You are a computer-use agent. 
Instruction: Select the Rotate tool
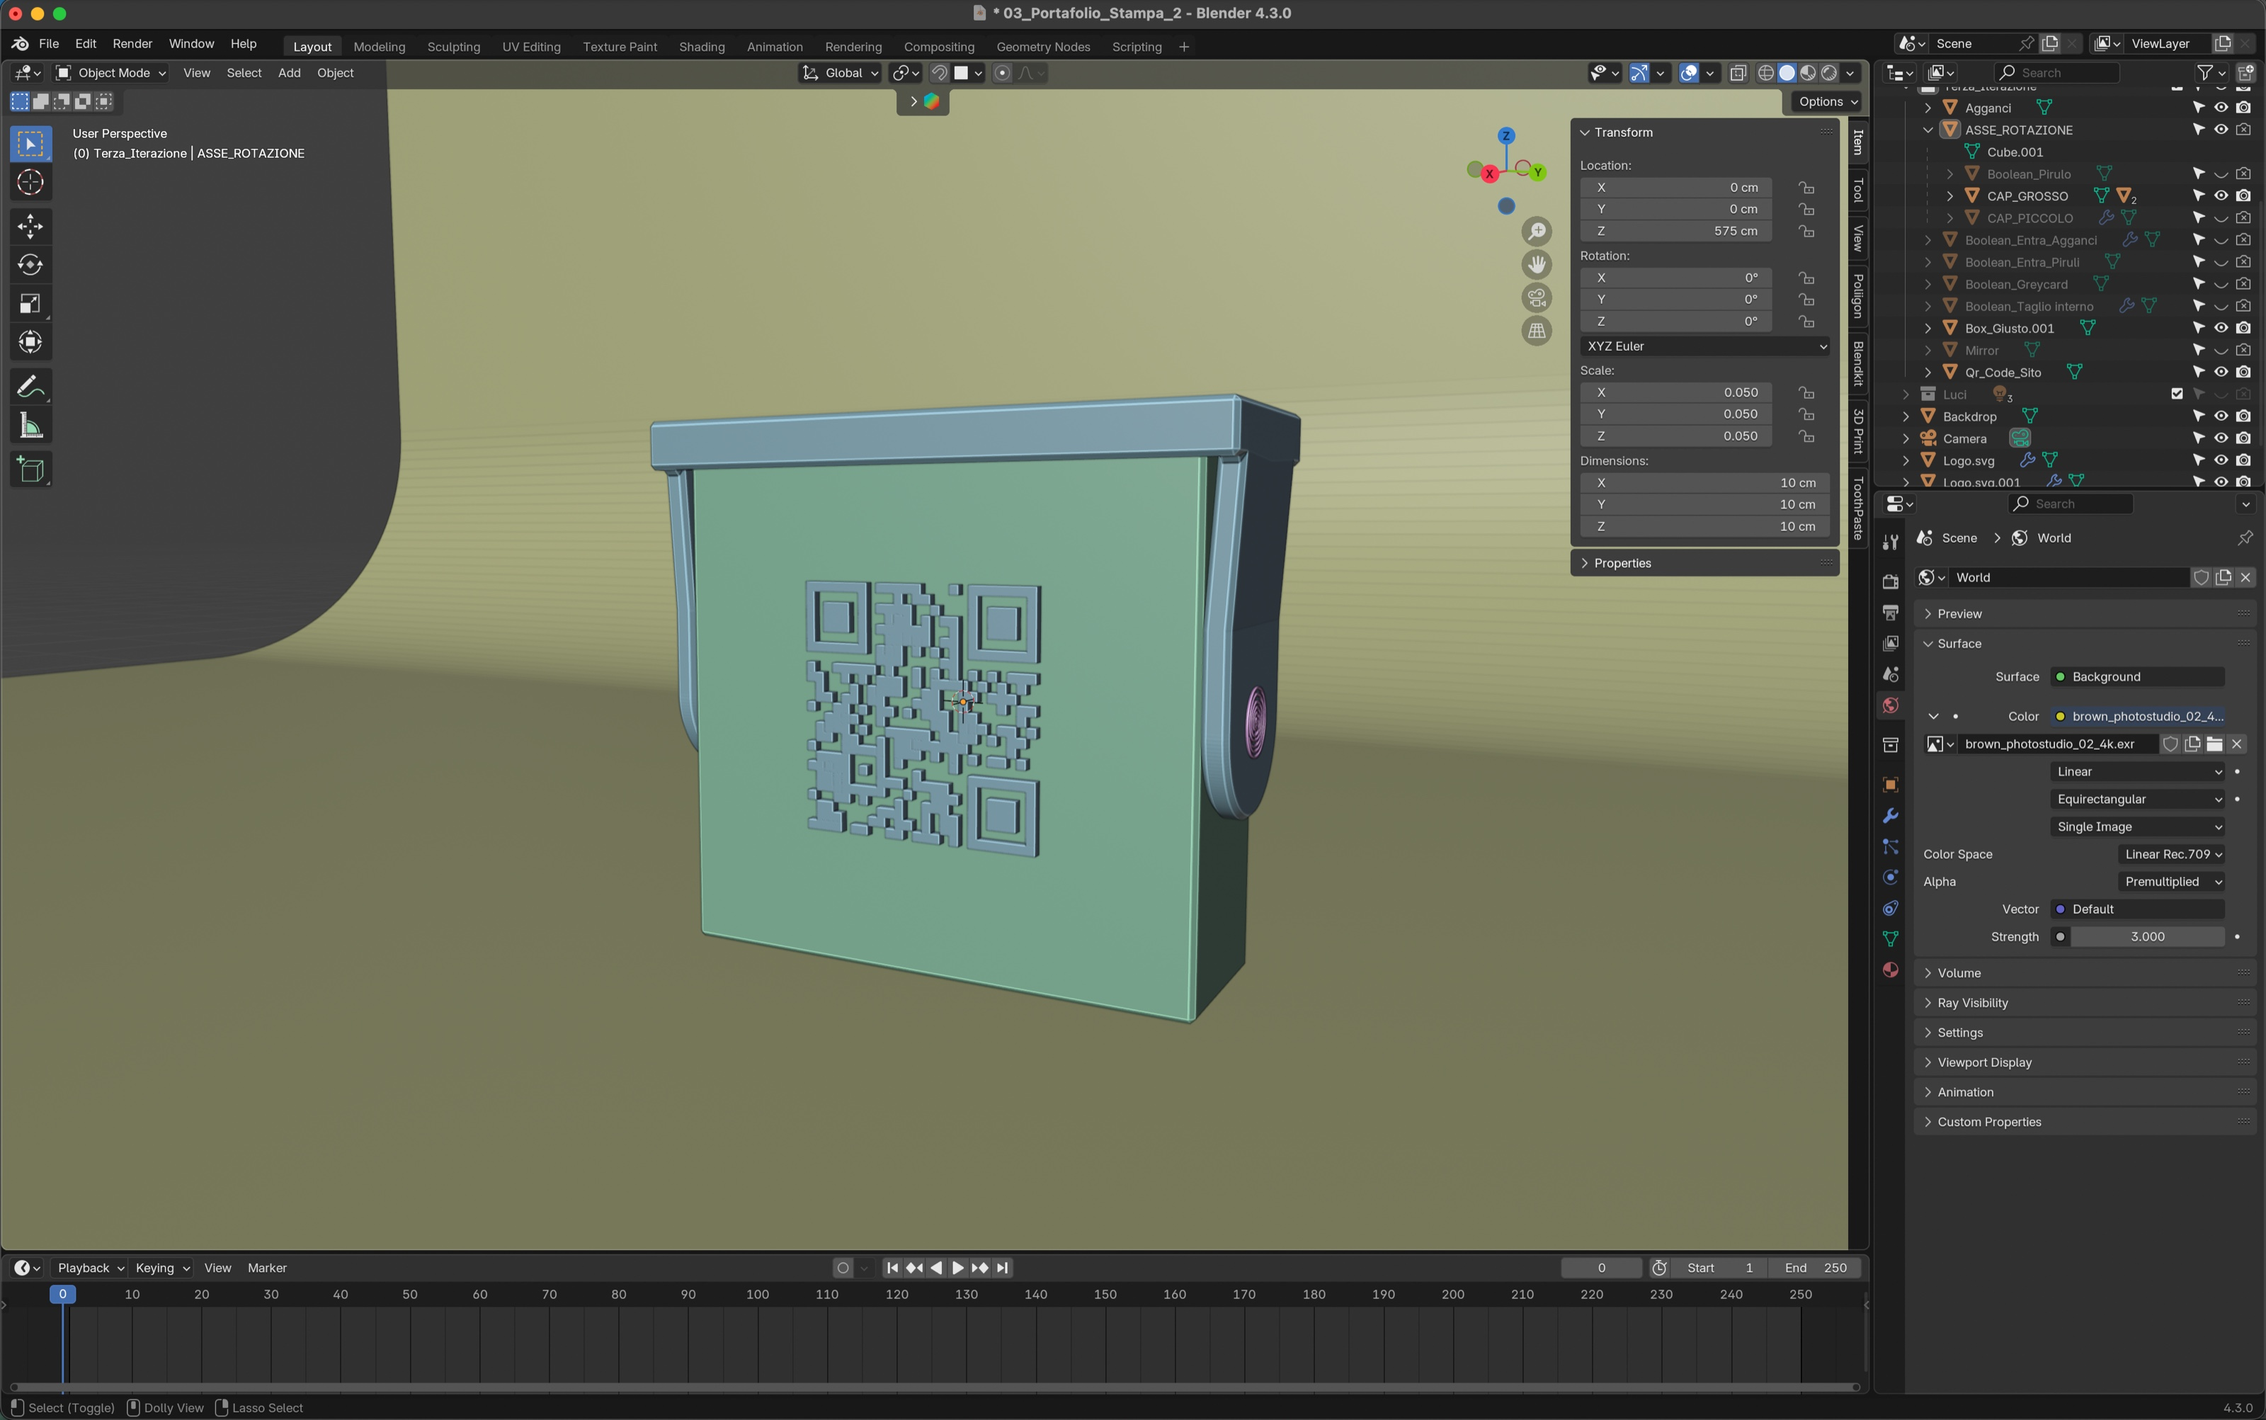(30, 265)
